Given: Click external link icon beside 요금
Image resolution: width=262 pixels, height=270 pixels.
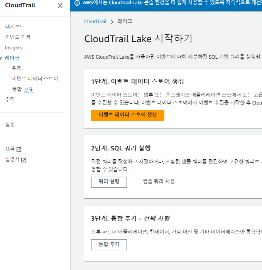Looking at the screenshot, I should (x=19, y=149).
